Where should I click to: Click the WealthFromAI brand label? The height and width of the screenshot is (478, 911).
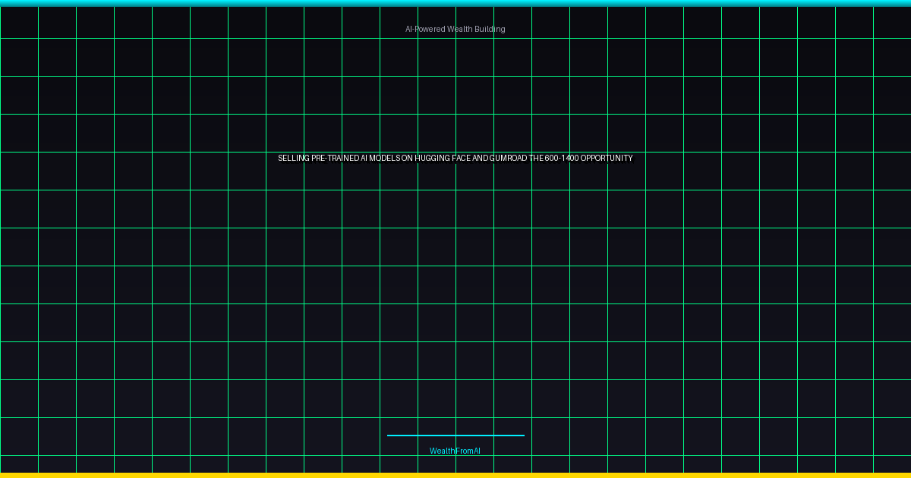tap(455, 451)
